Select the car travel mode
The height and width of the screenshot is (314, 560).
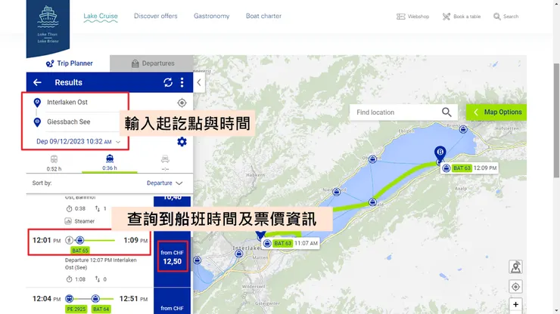coord(165,164)
